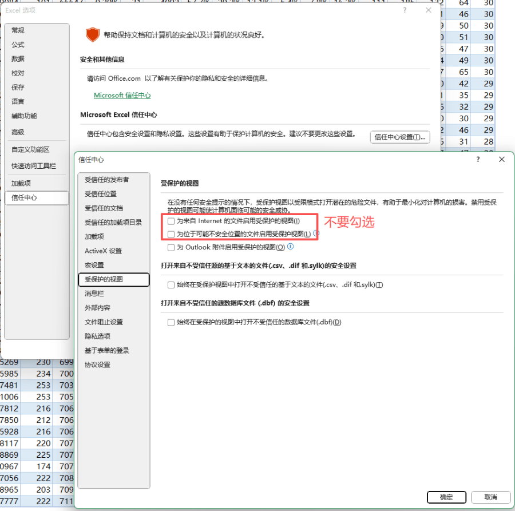Viewport: 515px width, 511px height.
Task: Switch to ActiveX 设置 section
Action: pyautogui.click(x=103, y=251)
